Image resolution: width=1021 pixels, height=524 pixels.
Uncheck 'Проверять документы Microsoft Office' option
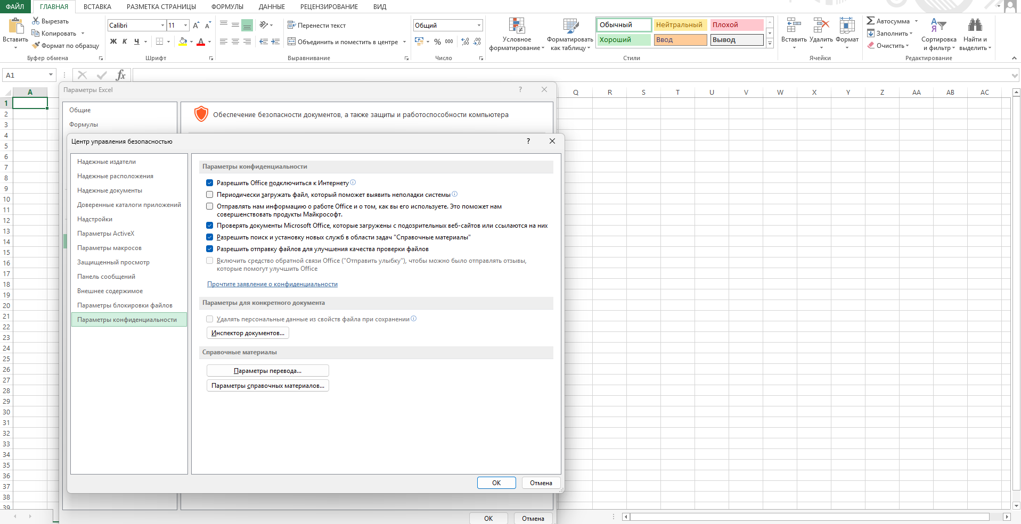pyautogui.click(x=210, y=226)
